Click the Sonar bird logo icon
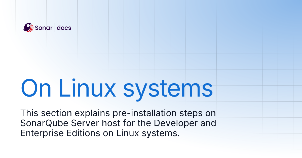This screenshot has width=302, height=158. 28,28
